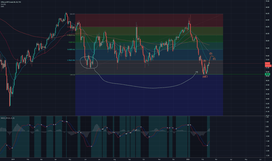Image resolution: width=272 pixels, height=161 pixels.
Task: Click the 0.786(52.88) Fibonacci level label
Action: point(71,60)
